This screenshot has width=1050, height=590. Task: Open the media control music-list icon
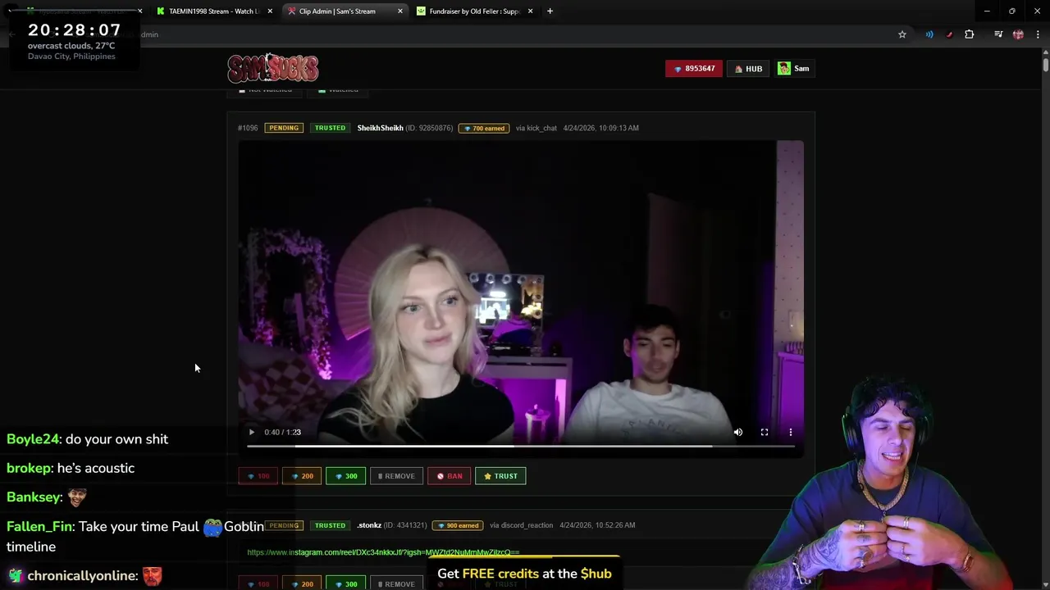998,34
